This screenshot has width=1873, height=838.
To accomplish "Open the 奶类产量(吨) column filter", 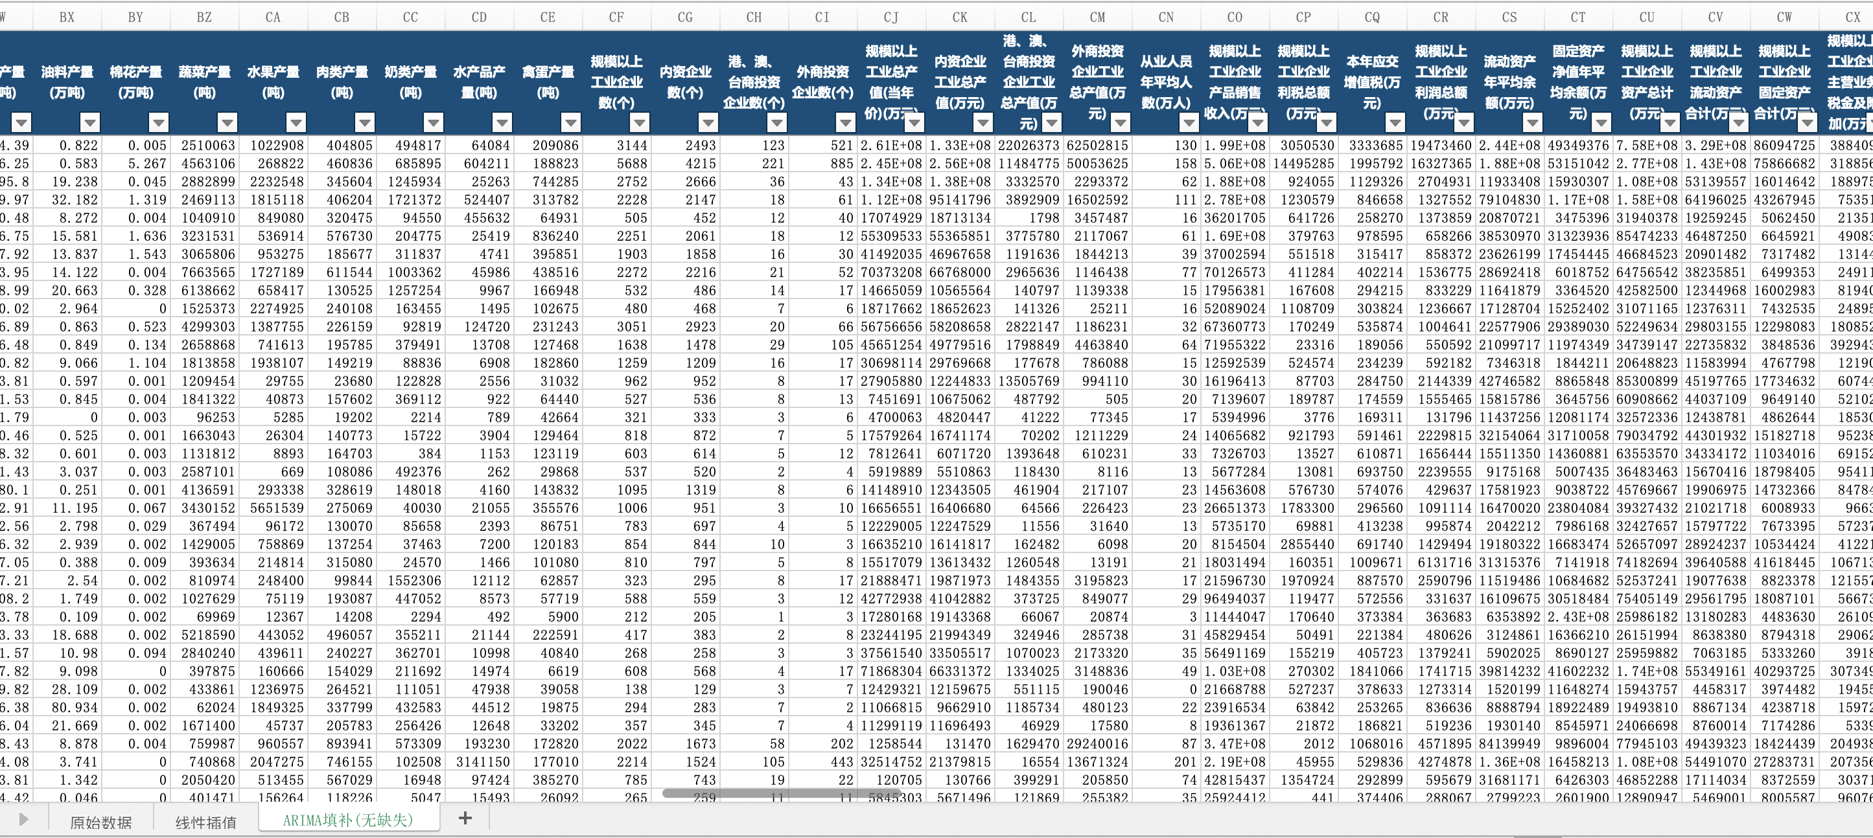I will (x=434, y=122).
